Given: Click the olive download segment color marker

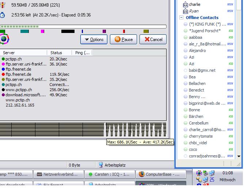Looking at the screenshot, I should click(x=146, y=31).
